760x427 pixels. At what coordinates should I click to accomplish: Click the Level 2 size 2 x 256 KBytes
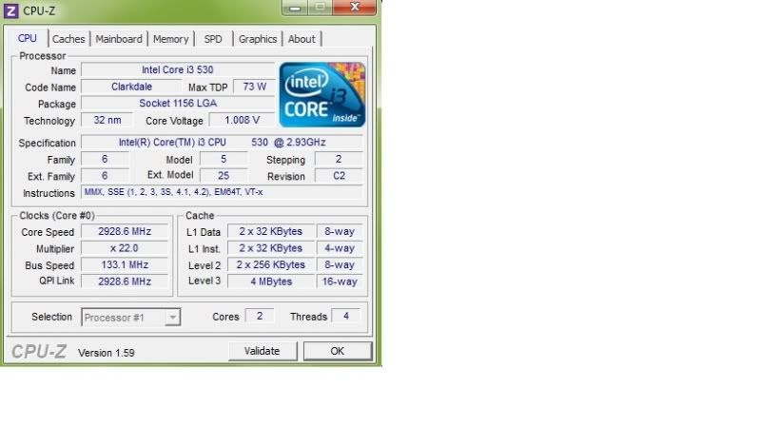[x=270, y=264]
